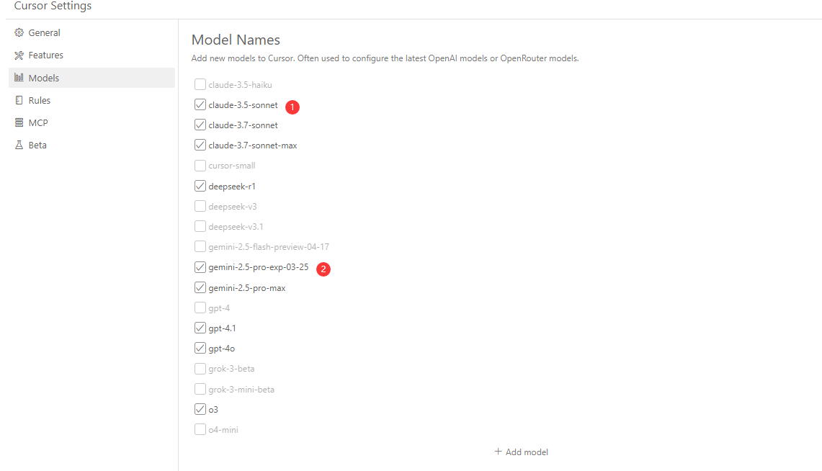Click the MCP server icon
The width and height of the screenshot is (822, 471).
click(19, 122)
